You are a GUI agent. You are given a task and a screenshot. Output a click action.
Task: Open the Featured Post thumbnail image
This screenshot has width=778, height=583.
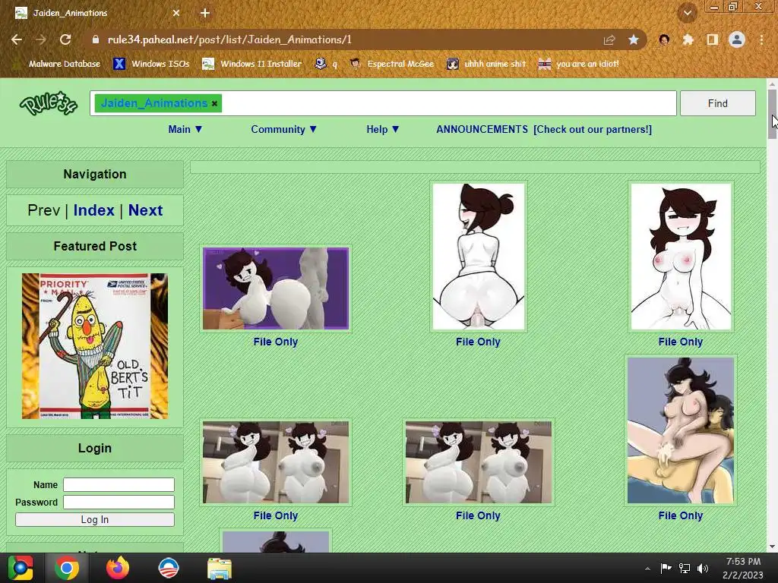coord(95,346)
